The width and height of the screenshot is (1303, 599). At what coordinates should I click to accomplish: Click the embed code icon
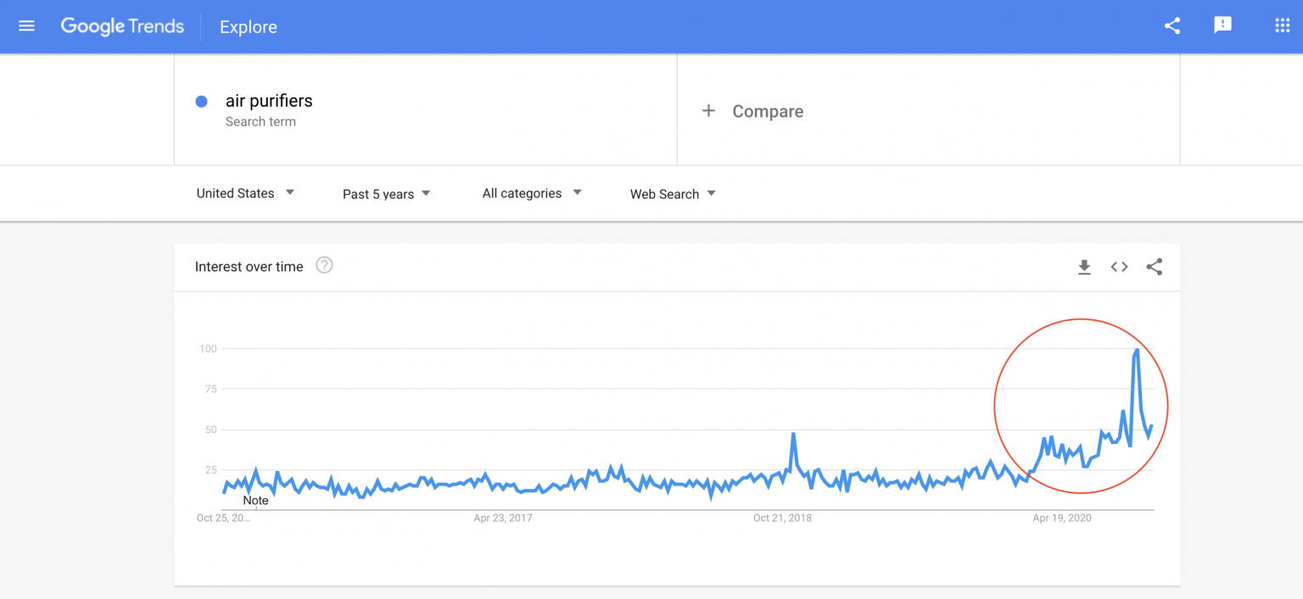coord(1119,267)
